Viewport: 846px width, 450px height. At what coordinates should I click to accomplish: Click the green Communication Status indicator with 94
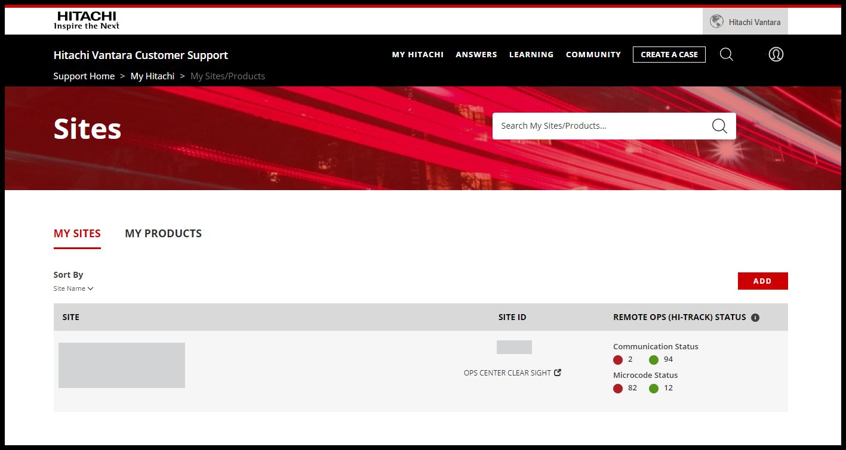tap(654, 360)
